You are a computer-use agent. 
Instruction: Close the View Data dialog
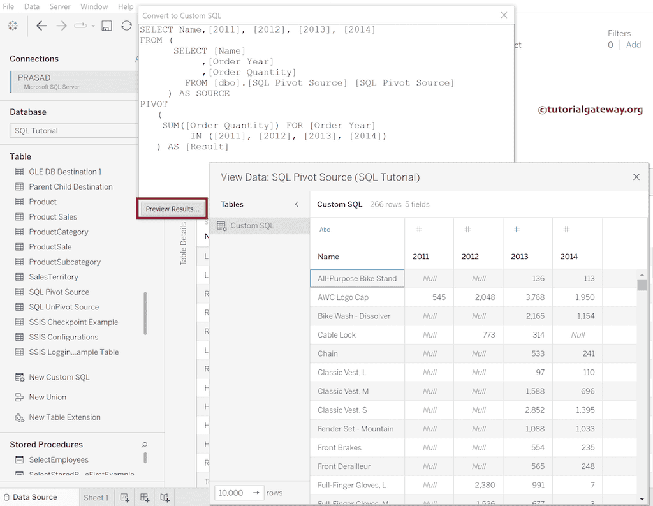coord(636,177)
